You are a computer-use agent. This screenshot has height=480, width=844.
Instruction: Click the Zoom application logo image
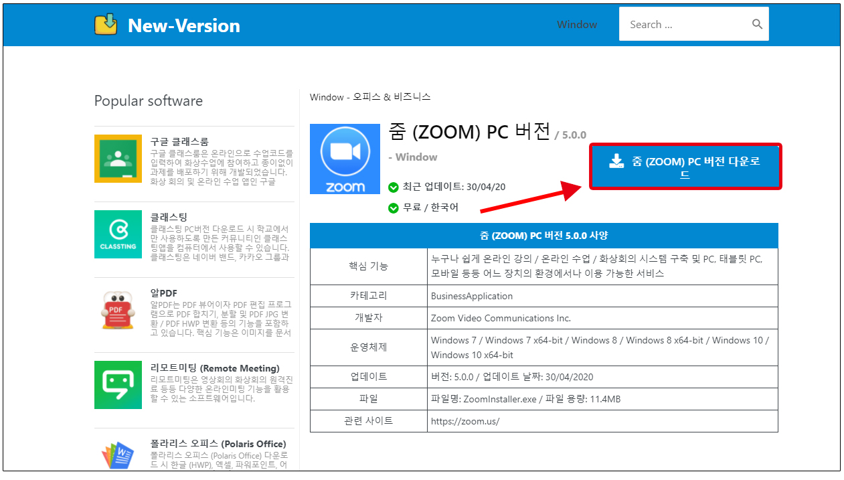pyautogui.click(x=345, y=159)
